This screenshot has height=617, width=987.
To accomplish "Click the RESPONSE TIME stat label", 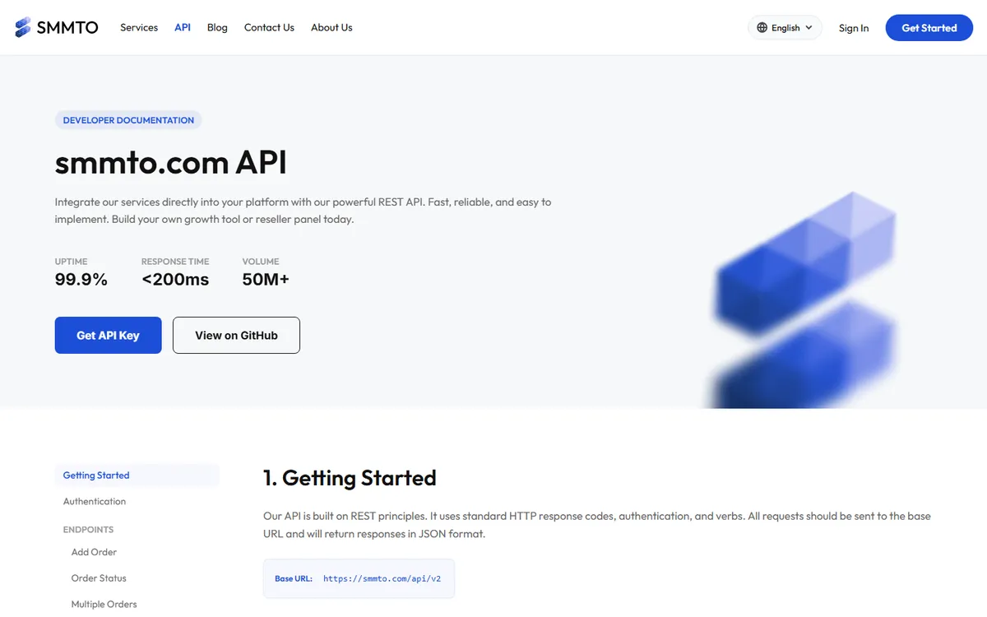I will click(175, 262).
